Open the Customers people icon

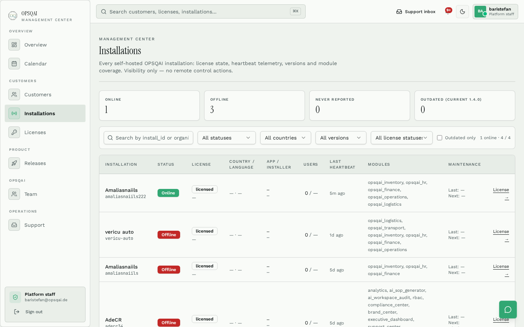(14, 94)
